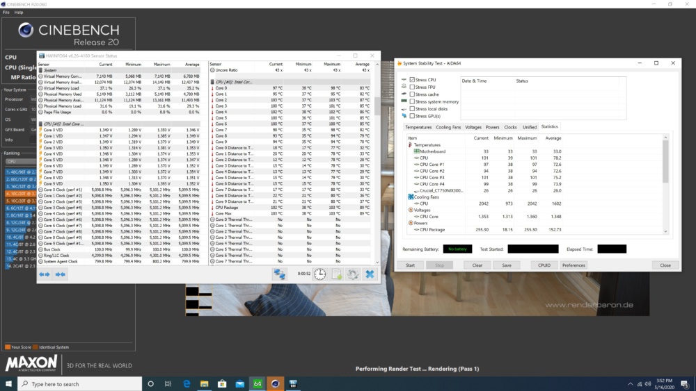Image resolution: width=696 pixels, height=391 pixels.
Task: Click HWiNFO right panel scroll up arrow
Action: pos(377,65)
